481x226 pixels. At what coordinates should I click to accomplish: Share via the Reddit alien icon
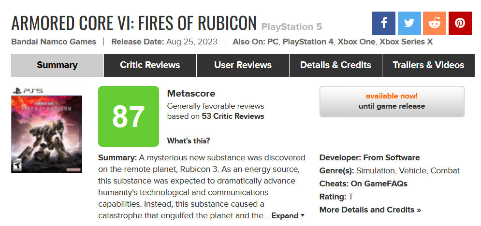pyautogui.click(x=435, y=23)
